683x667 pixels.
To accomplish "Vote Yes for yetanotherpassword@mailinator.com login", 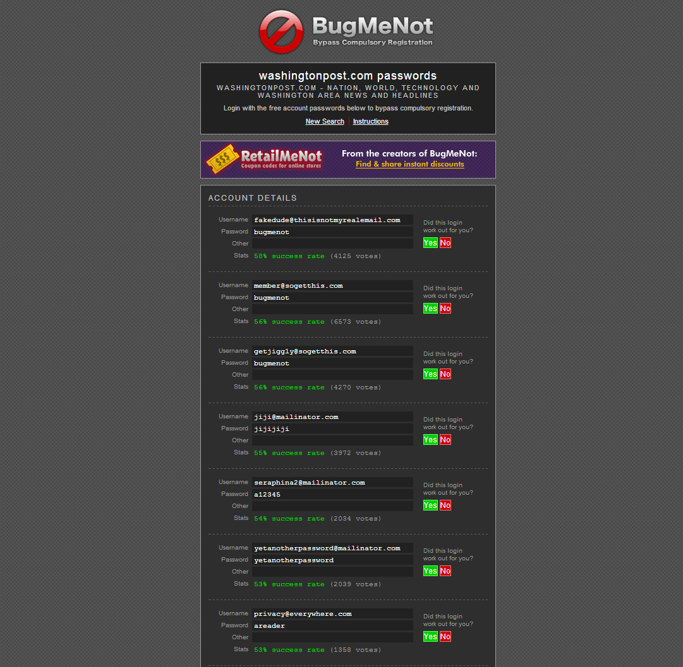I will click(x=430, y=571).
